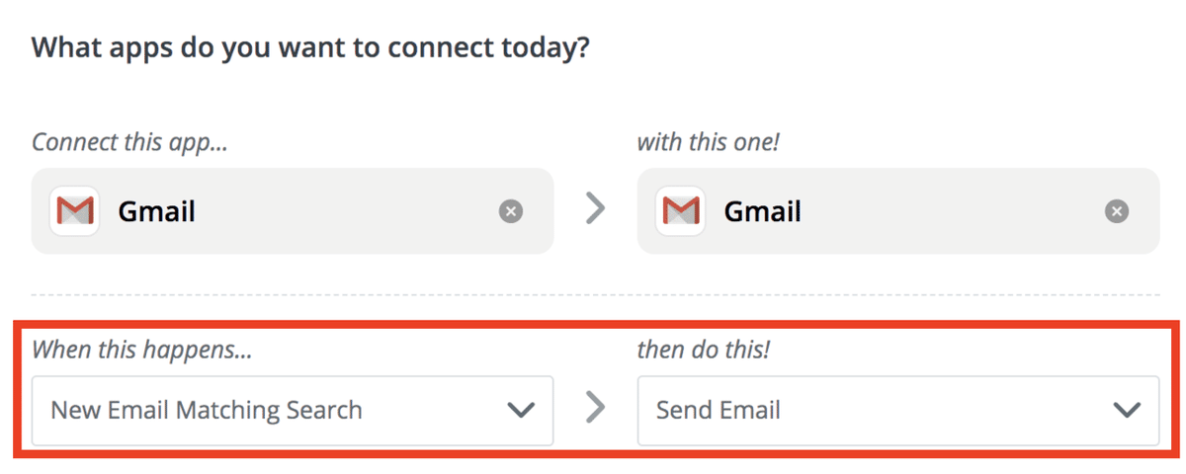Viewport: 1186px width, 474px height.
Task: Click the arrow between the two Gmail apps
Action: click(x=595, y=209)
